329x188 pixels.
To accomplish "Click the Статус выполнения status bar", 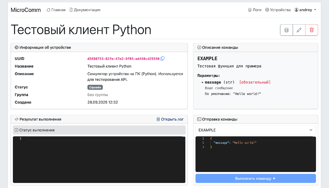I will click(x=99, y=130).
